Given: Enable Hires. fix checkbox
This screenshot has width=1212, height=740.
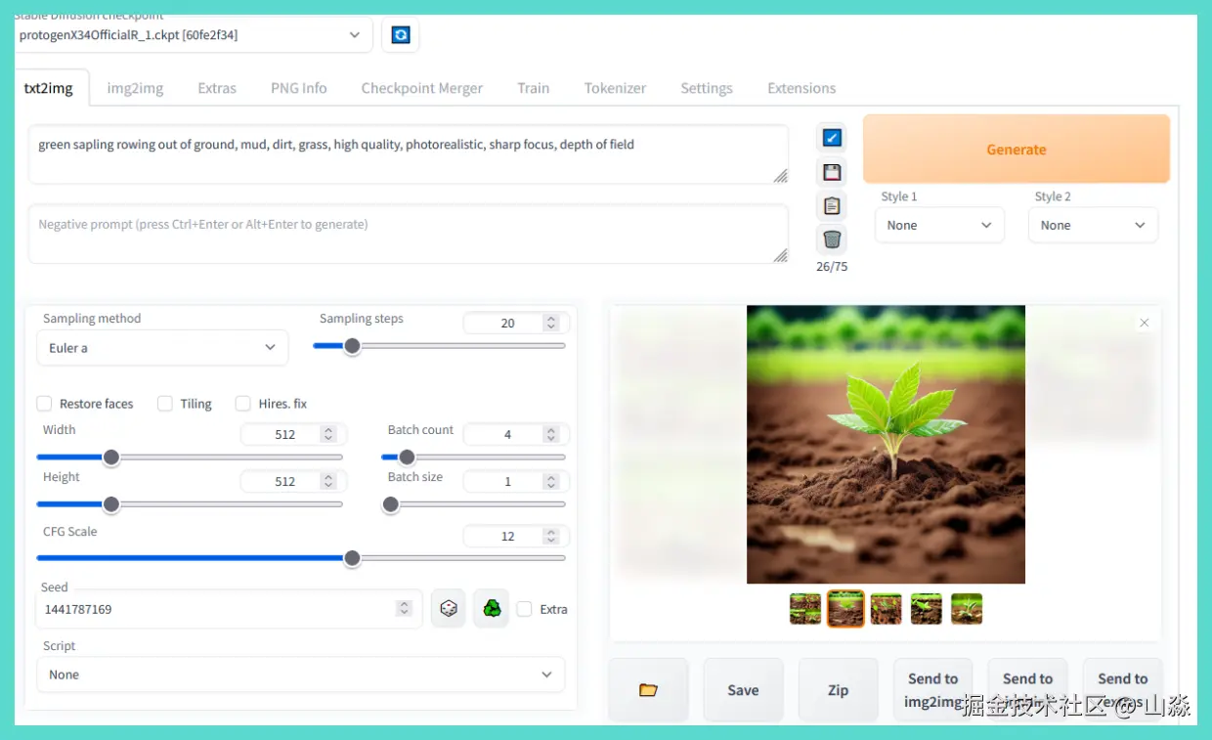Looking at the screenshot, I should (x=243, y=404).
